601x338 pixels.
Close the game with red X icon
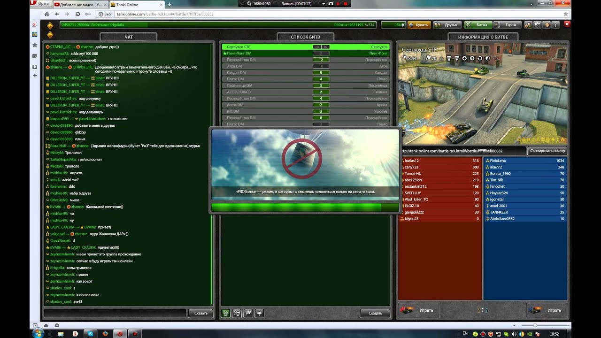pos(567,24)
